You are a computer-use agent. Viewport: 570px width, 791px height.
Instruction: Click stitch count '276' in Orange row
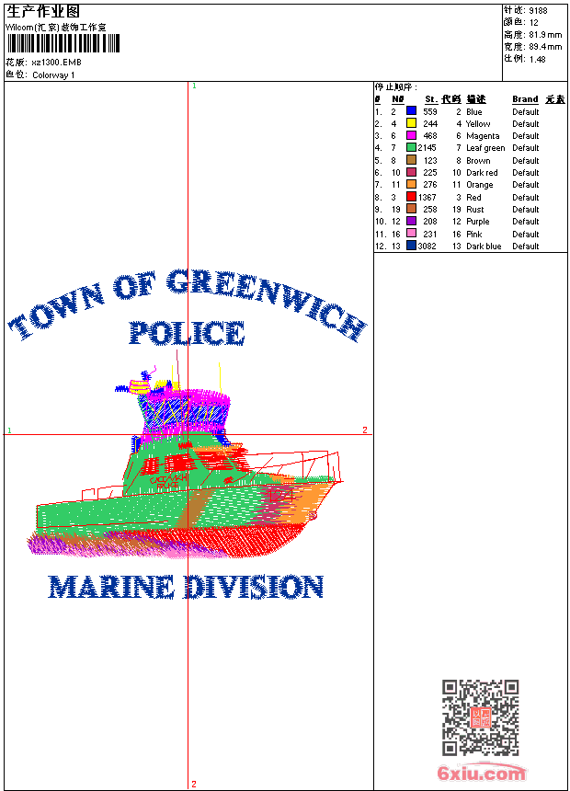tap(430, 185)
